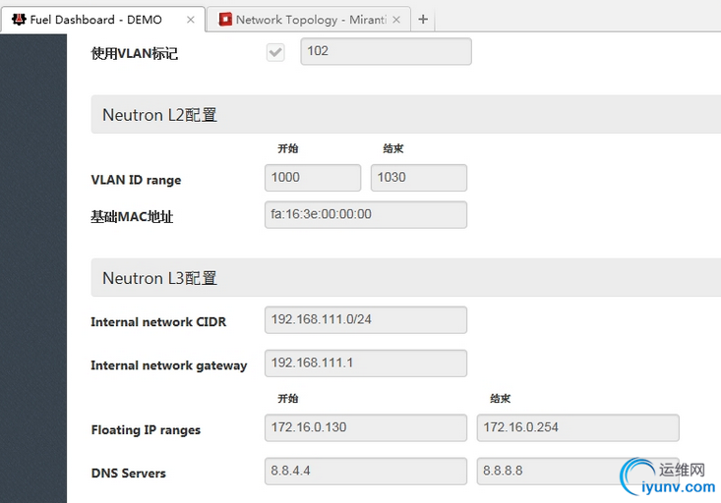721x503 pixels.
Task: Click the VLAN tag field showing 102
Action: point(386,51)
